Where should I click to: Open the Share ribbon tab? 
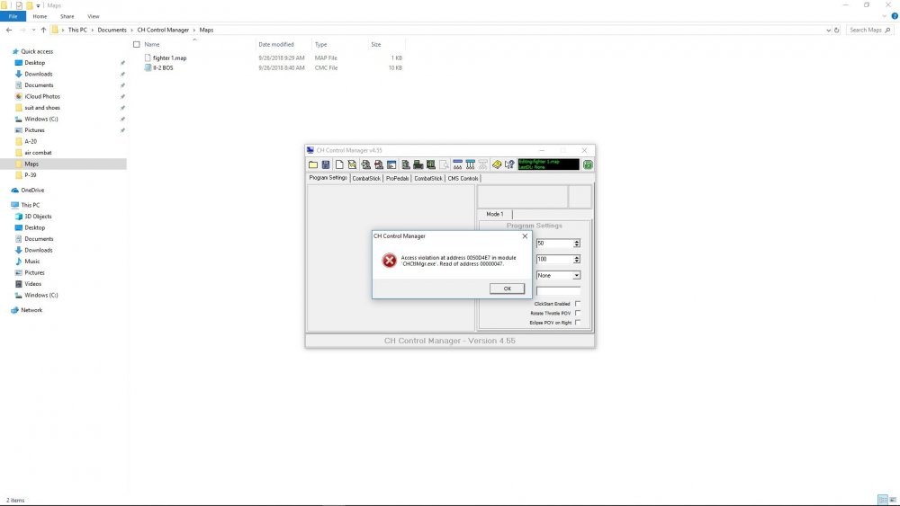point(67,16)
